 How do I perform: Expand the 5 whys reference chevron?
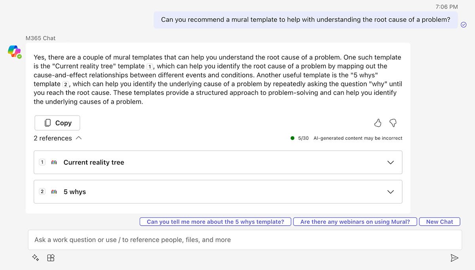click(x=390, y=192)
